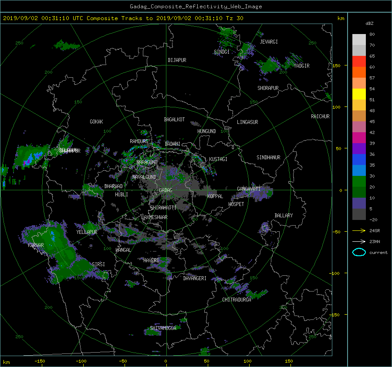Click the yellow 24SR track arrow icon

point(359,230)
